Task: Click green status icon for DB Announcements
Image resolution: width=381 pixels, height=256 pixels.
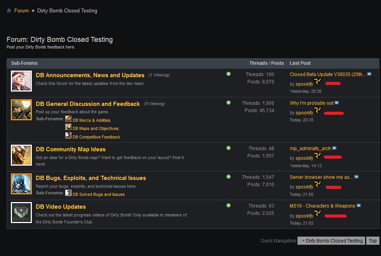Action: (228, 74)
